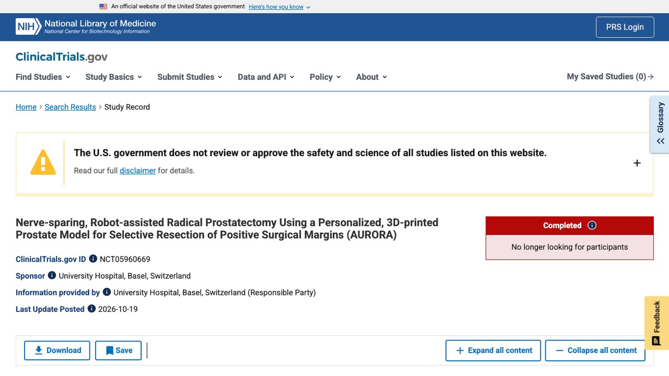Save this study

(119, 350)
